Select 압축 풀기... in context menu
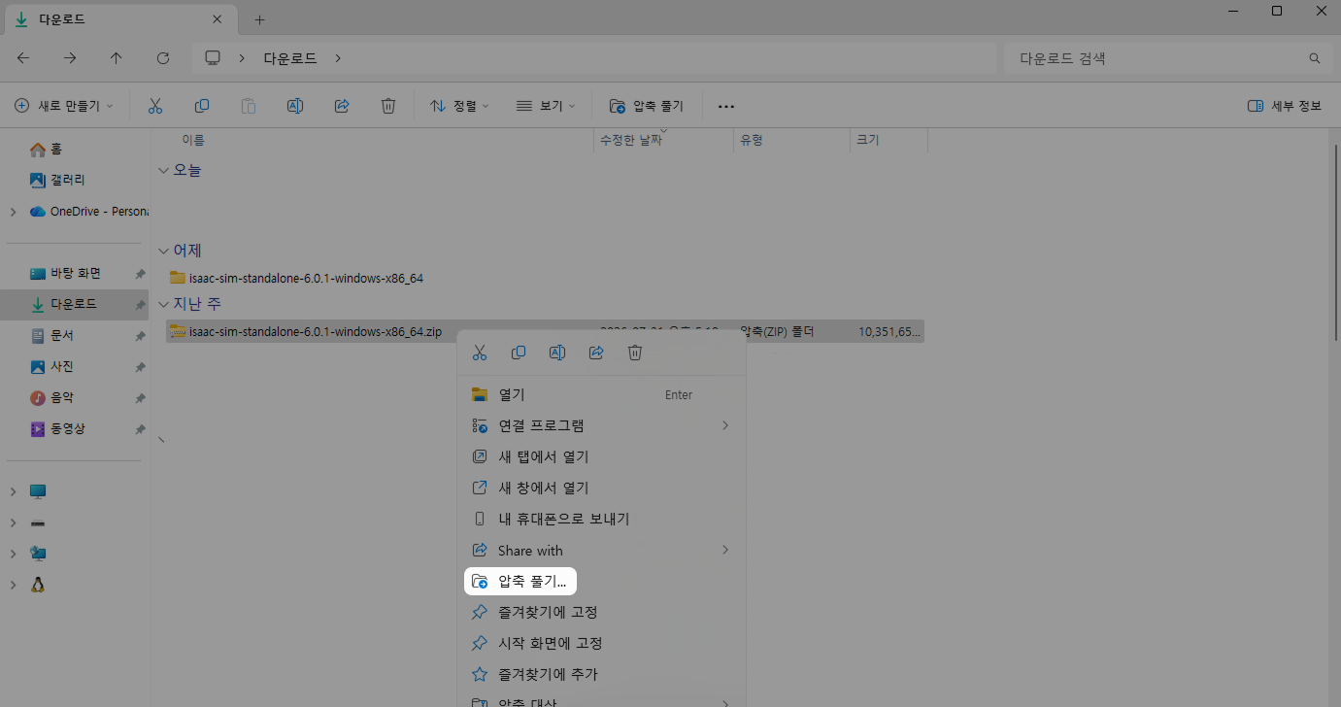This screenshot has height=707, width=1341. (520, 582)
